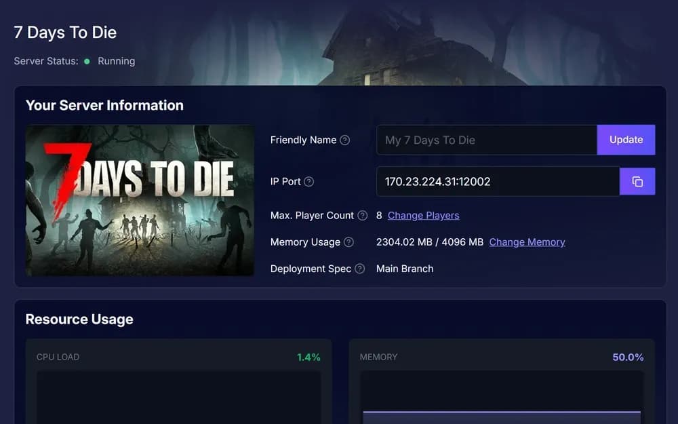Click the Memory Usage help icon
The image size is (678, 424).
click(x=348, y=242)
